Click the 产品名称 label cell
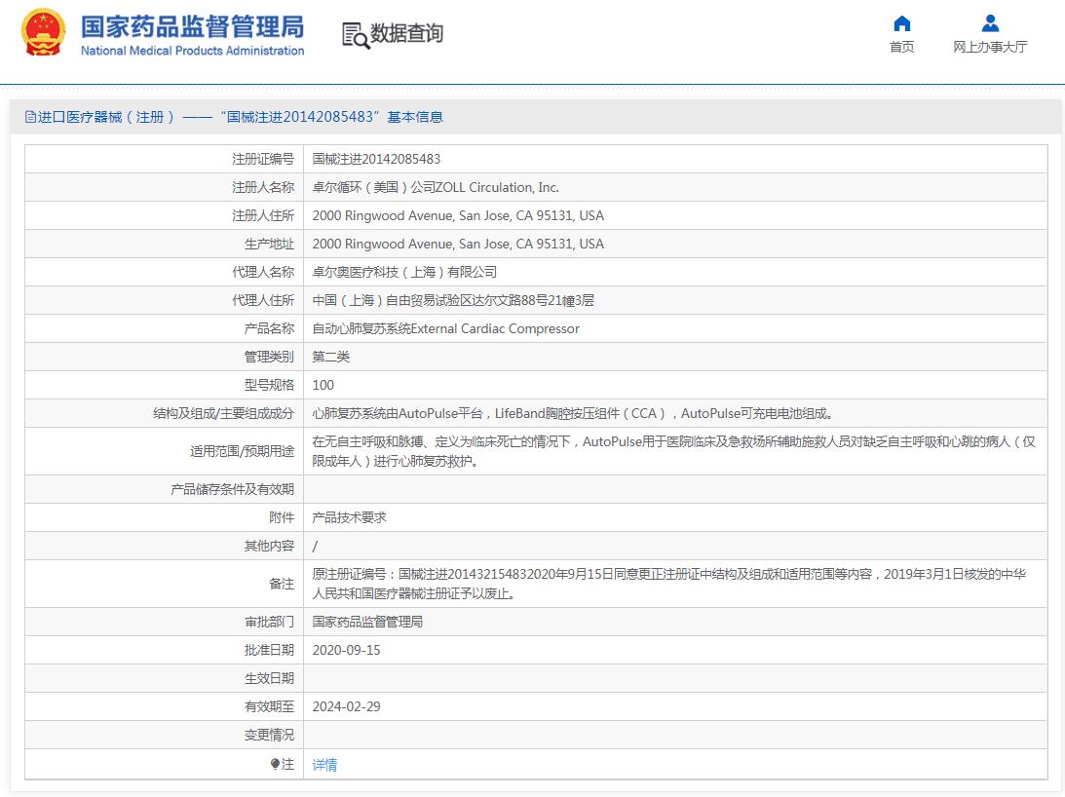 coord(164,329)
